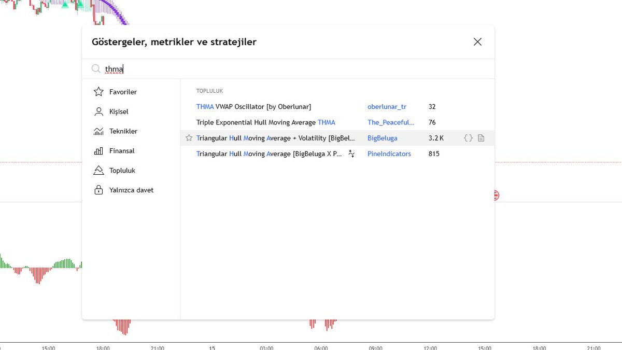Add Triangular Hull Moving Average [BigBeluga X P...
622x350 pixels.
(x=270, y=154)
